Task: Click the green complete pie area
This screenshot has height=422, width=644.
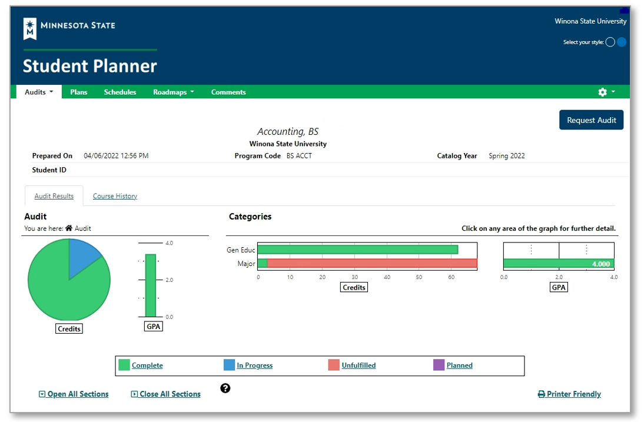Action: 62,291
